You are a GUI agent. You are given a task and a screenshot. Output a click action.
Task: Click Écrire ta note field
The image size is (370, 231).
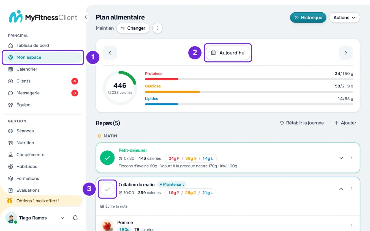[x=114, y=206]
